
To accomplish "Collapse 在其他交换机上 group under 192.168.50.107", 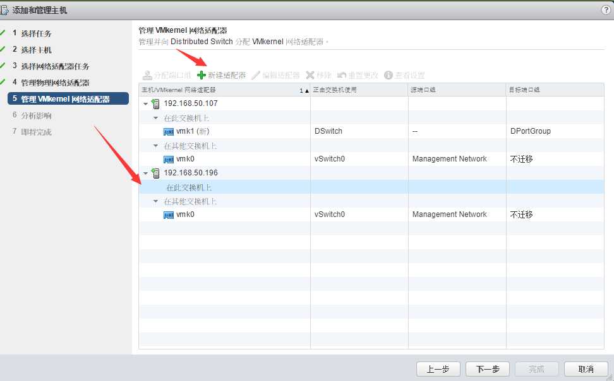I will pyautogui.click(x=155, y=146).
